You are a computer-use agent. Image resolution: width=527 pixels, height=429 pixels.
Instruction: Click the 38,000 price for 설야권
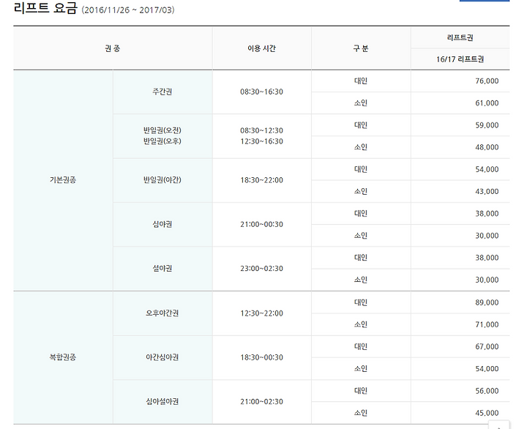(487, 258)
